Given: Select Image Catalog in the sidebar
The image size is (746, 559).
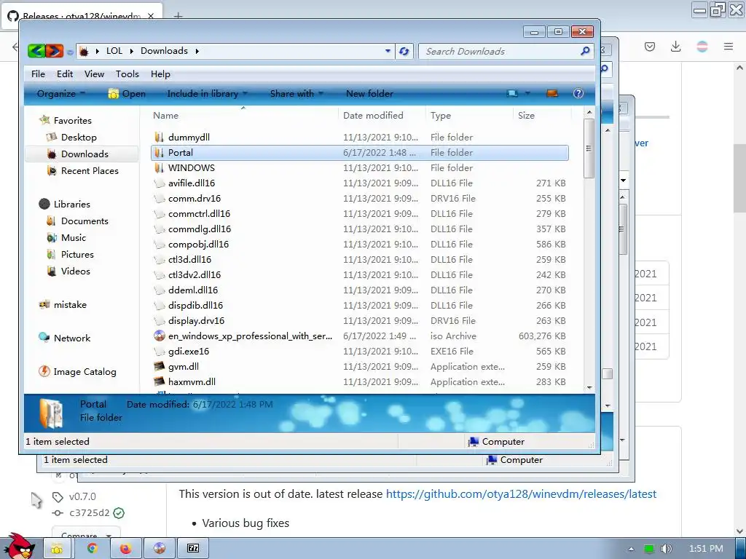Looking at the screenshot, I should click(x=85, y=372).
